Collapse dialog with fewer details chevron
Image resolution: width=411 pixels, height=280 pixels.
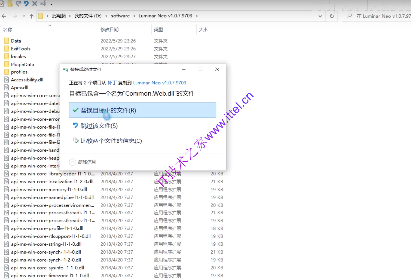point(72,162)
